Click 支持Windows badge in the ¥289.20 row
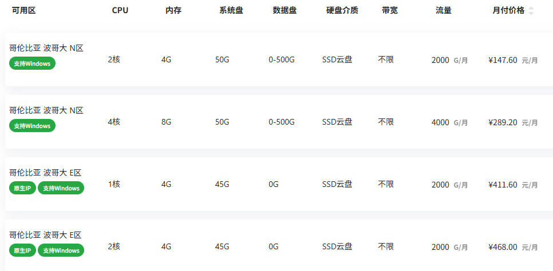 coord(32,126)
